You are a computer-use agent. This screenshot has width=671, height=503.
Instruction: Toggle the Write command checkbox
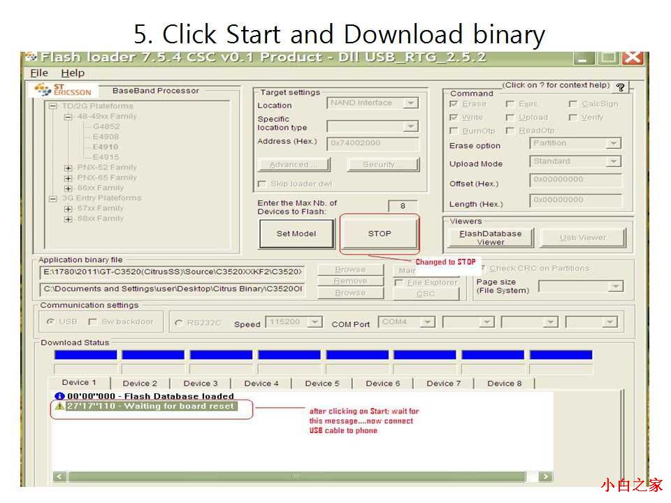(454, 117)
